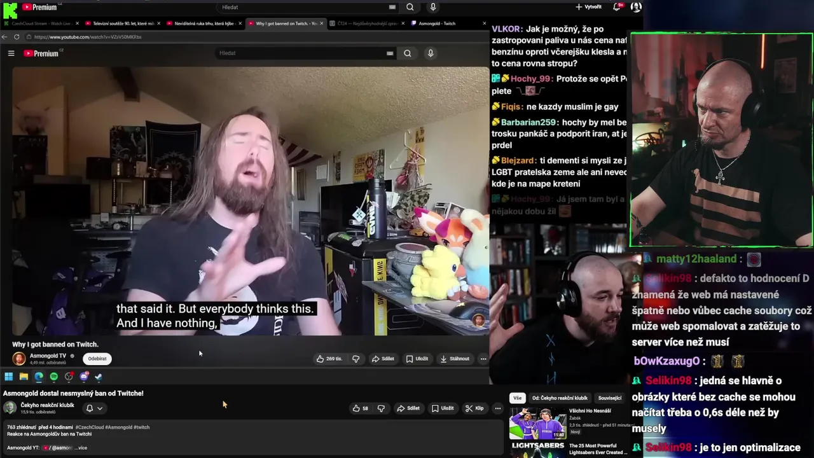Screen dimensions: 814x458
Task: Click Odebírat subscribe button
Action: tap(97, 359)
